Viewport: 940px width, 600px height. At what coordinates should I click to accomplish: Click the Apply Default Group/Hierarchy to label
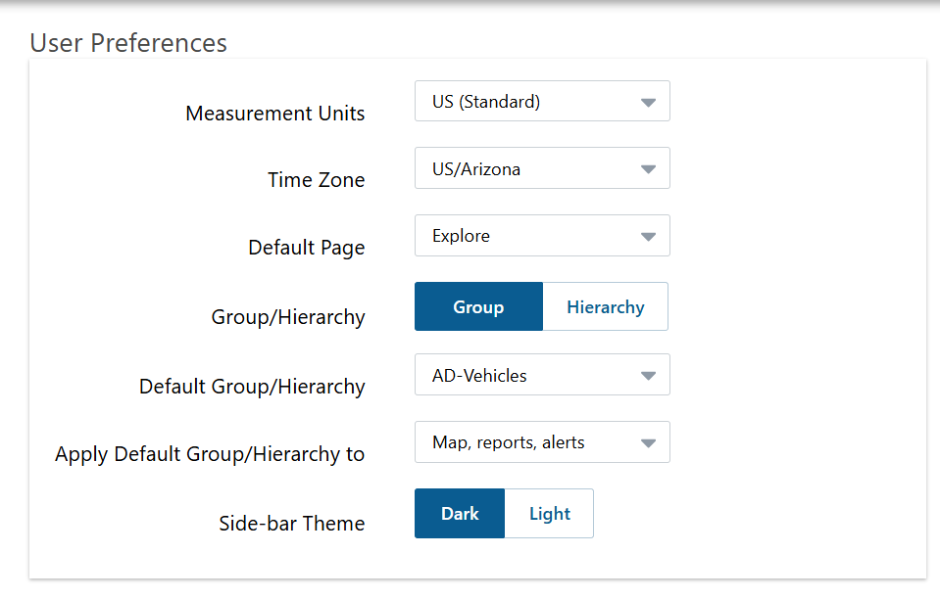[210, 454]
